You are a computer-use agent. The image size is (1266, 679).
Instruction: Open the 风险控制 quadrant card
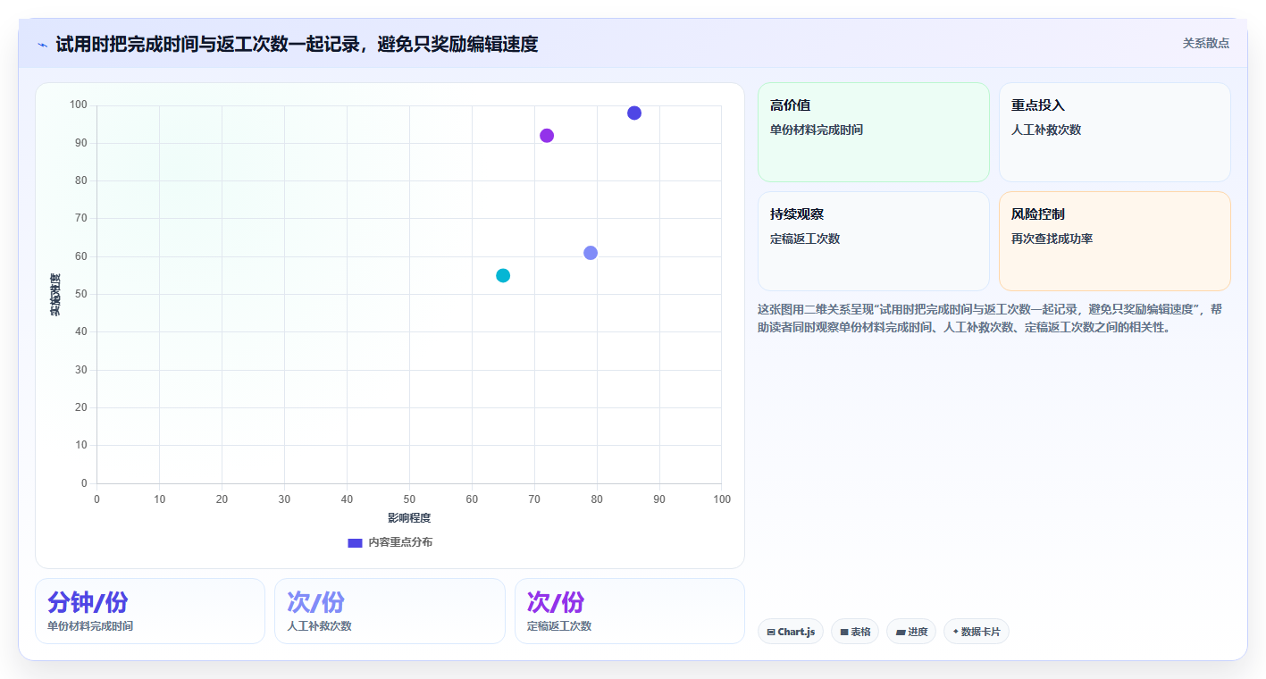click(x=1115, y=241)
